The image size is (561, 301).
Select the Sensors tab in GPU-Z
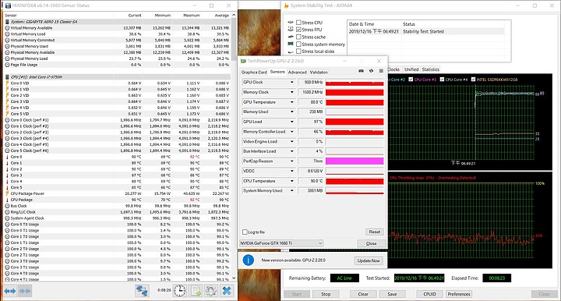click(277, 72)
